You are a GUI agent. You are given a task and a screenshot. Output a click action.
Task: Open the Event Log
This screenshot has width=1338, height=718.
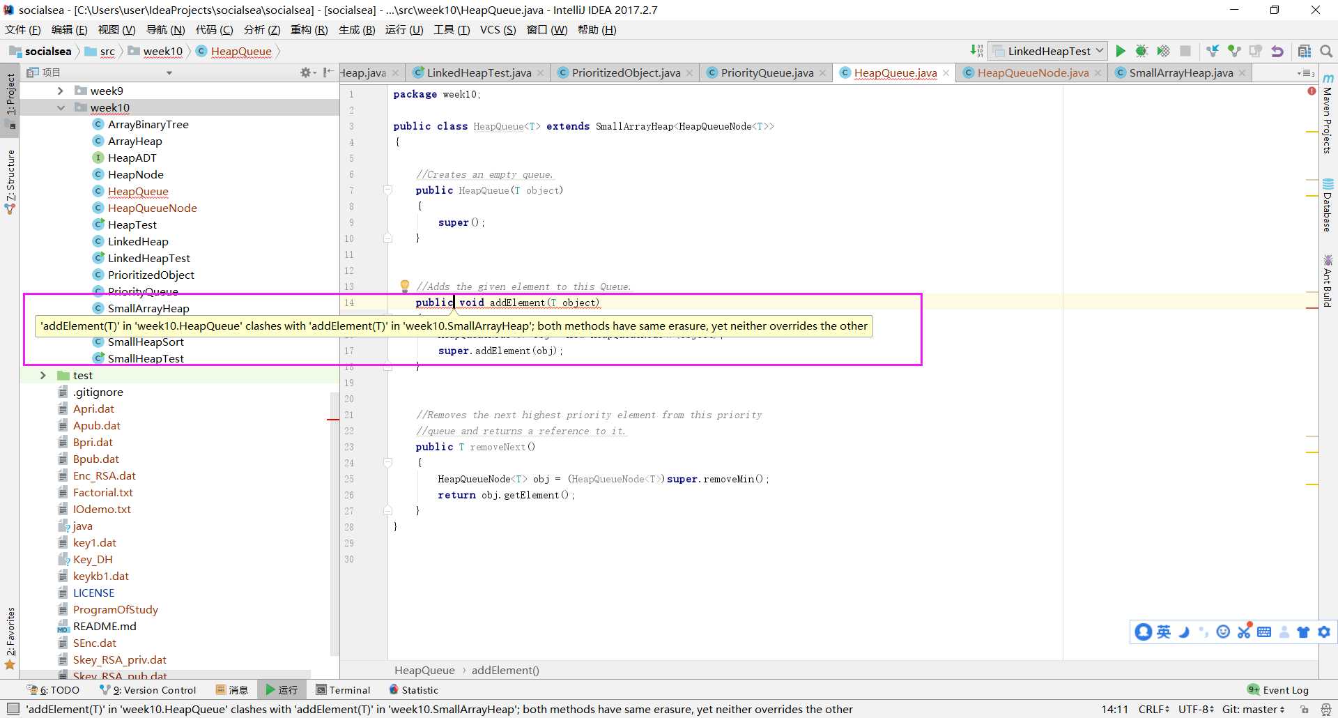(1278, 690)
